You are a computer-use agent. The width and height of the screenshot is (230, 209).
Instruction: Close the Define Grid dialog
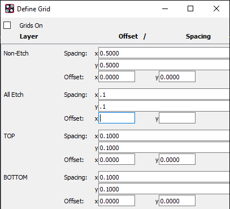[x=216, y=8]
